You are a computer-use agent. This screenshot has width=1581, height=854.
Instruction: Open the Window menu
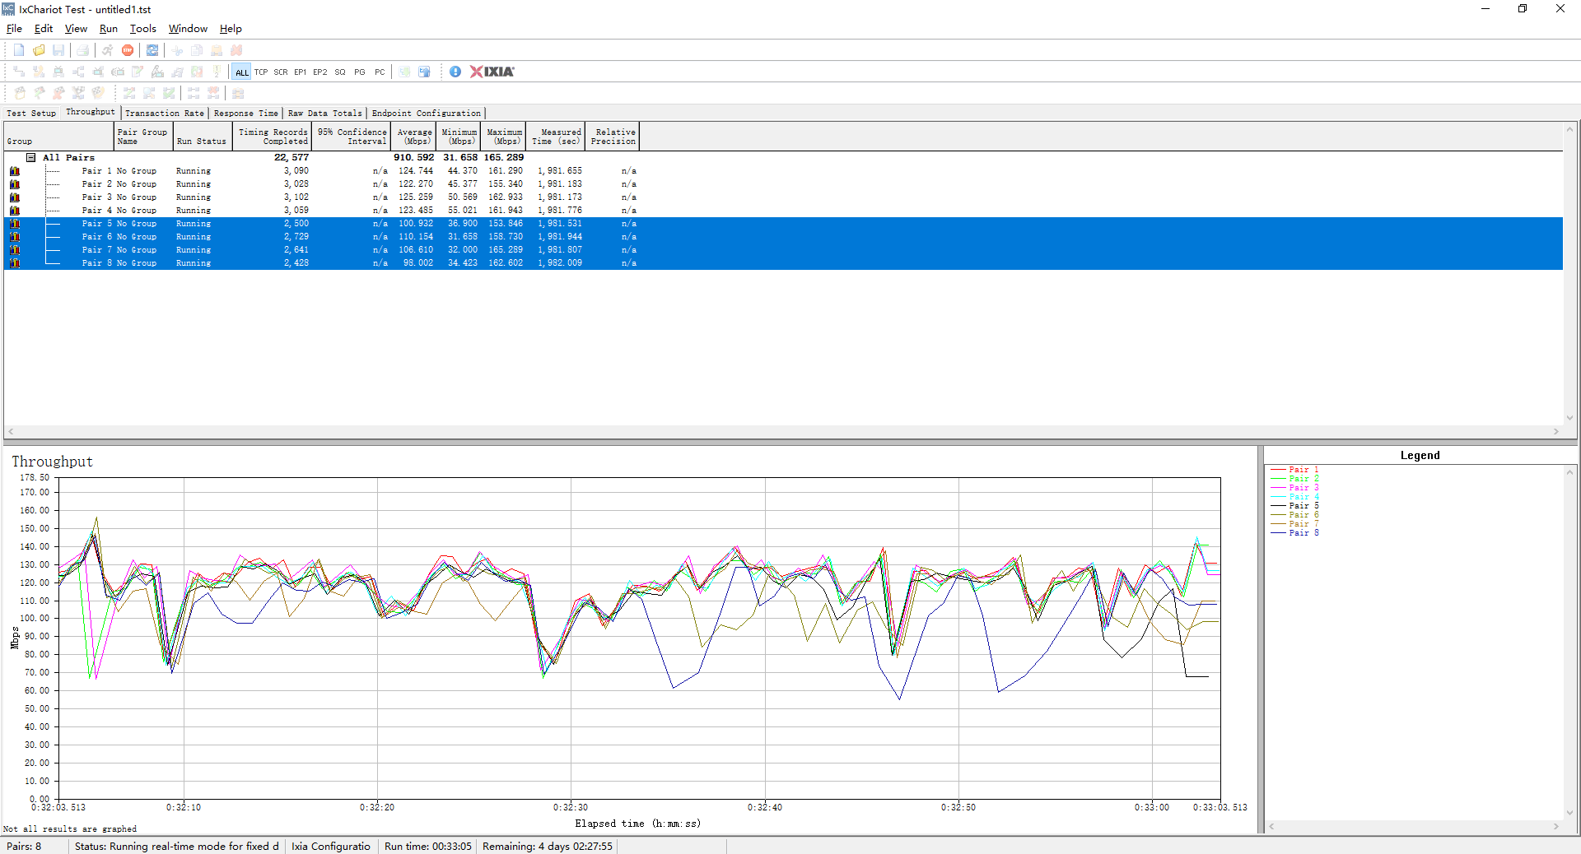188,29
